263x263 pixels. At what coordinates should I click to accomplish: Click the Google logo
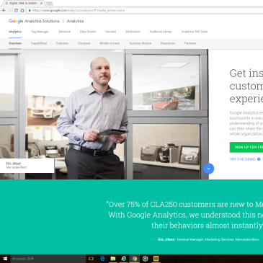tap(16, 21)
